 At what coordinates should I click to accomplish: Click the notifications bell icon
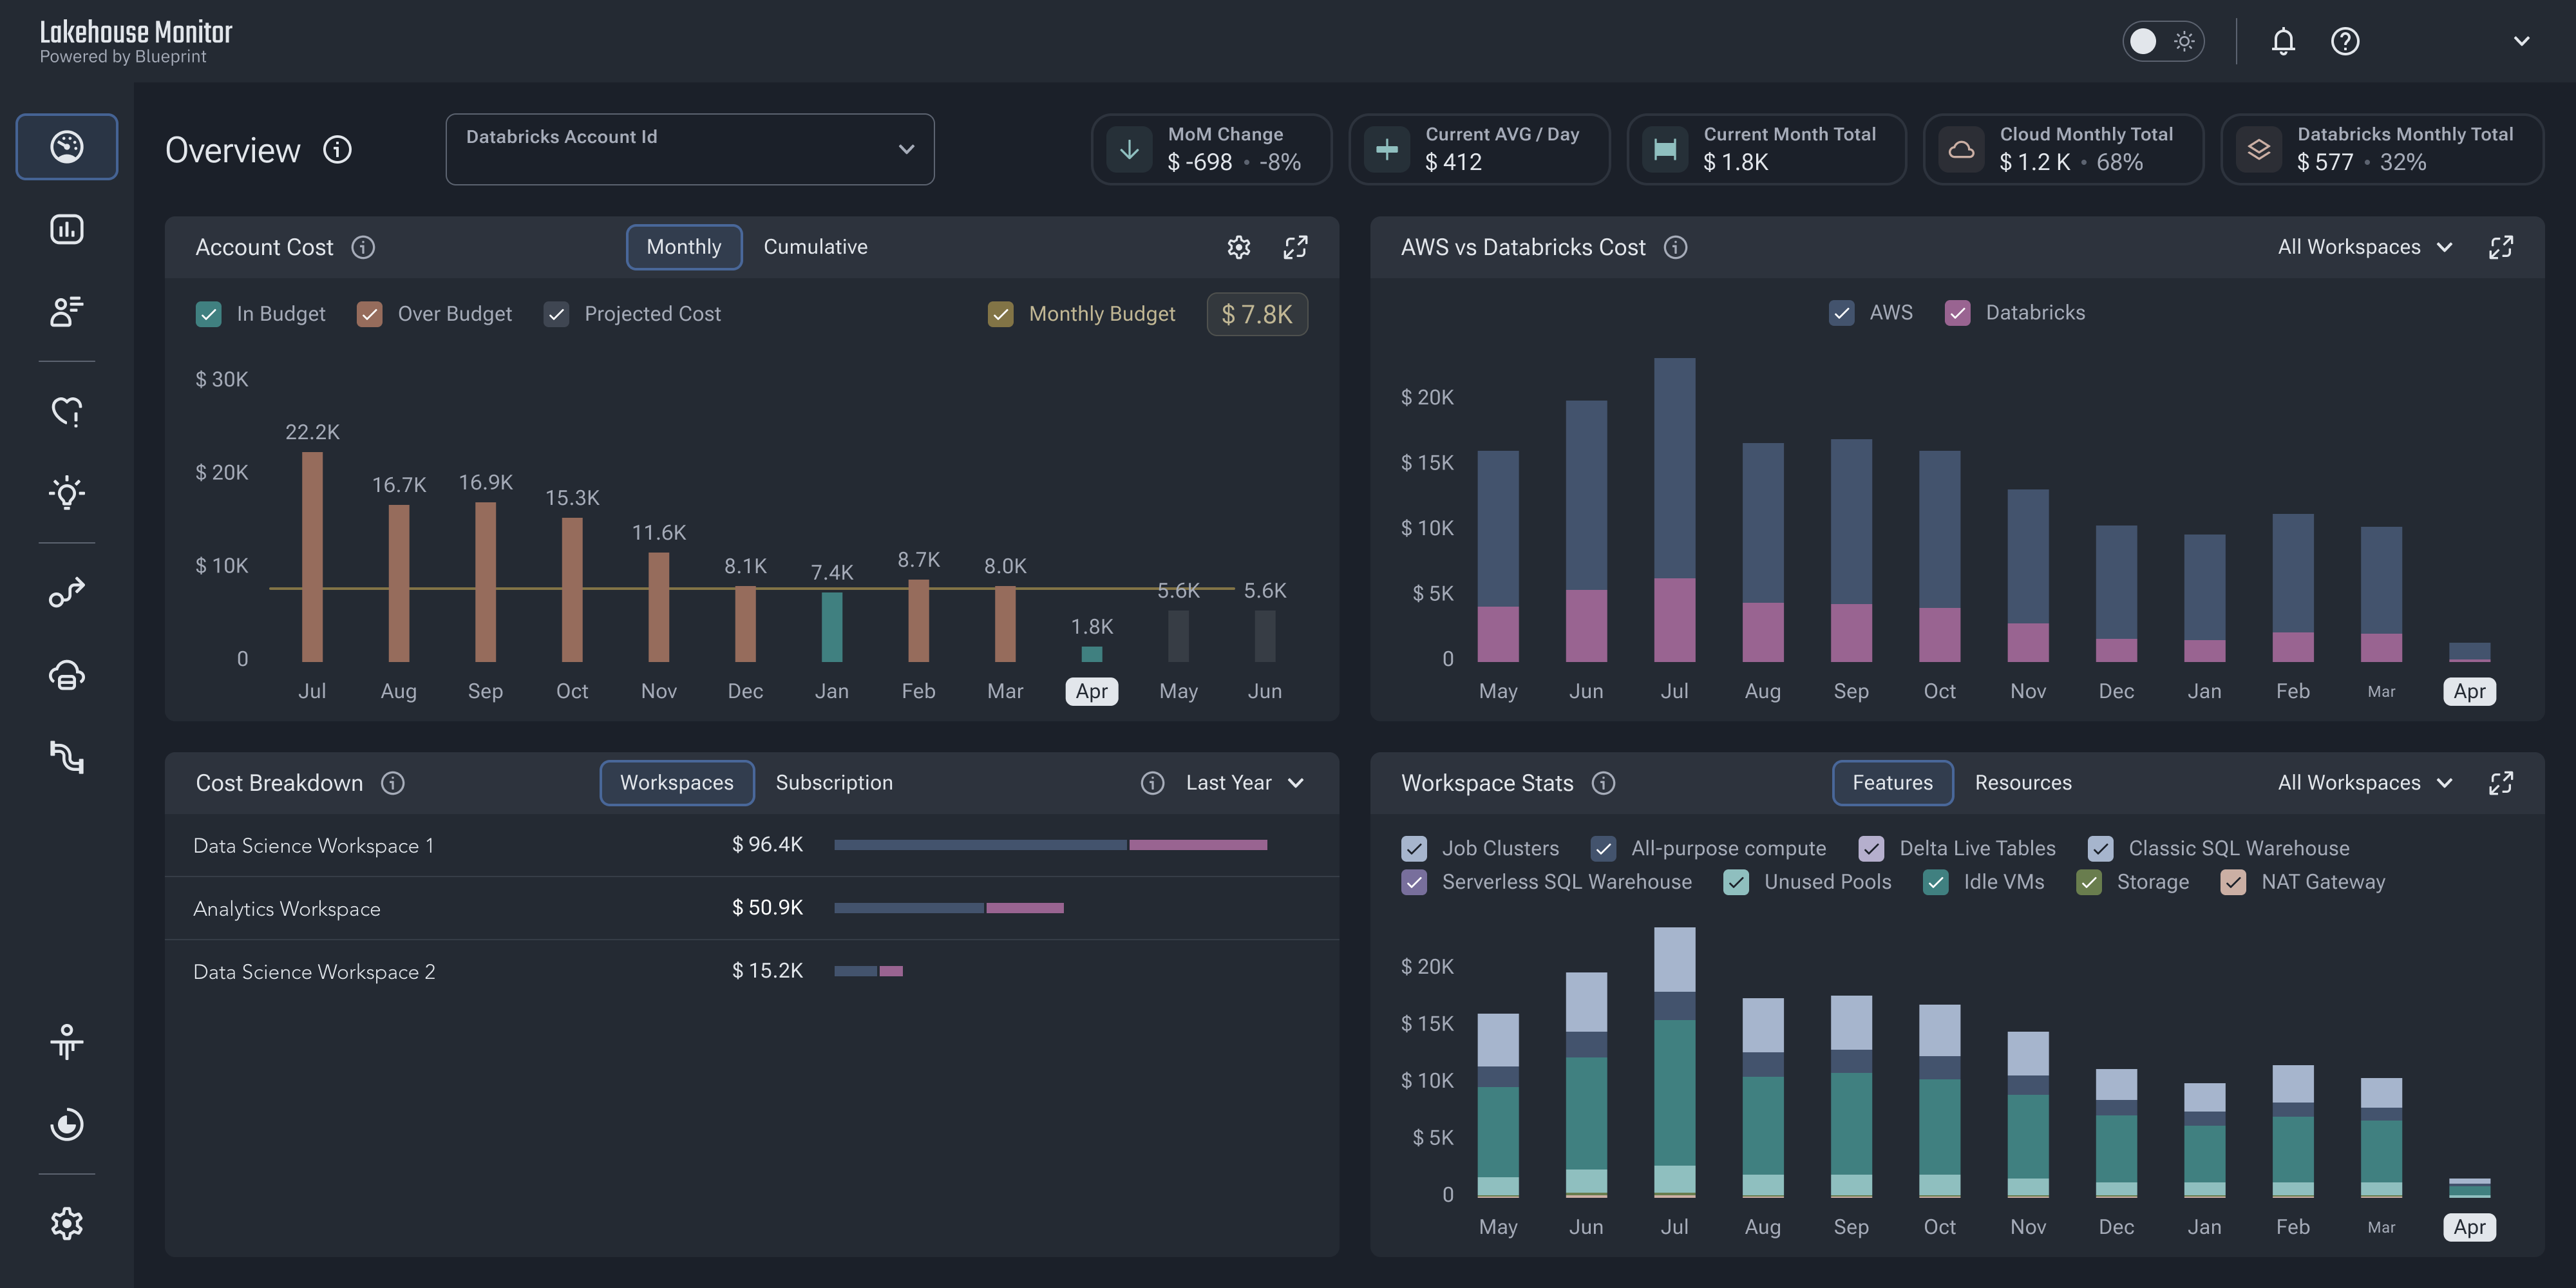click(2283, 41)
